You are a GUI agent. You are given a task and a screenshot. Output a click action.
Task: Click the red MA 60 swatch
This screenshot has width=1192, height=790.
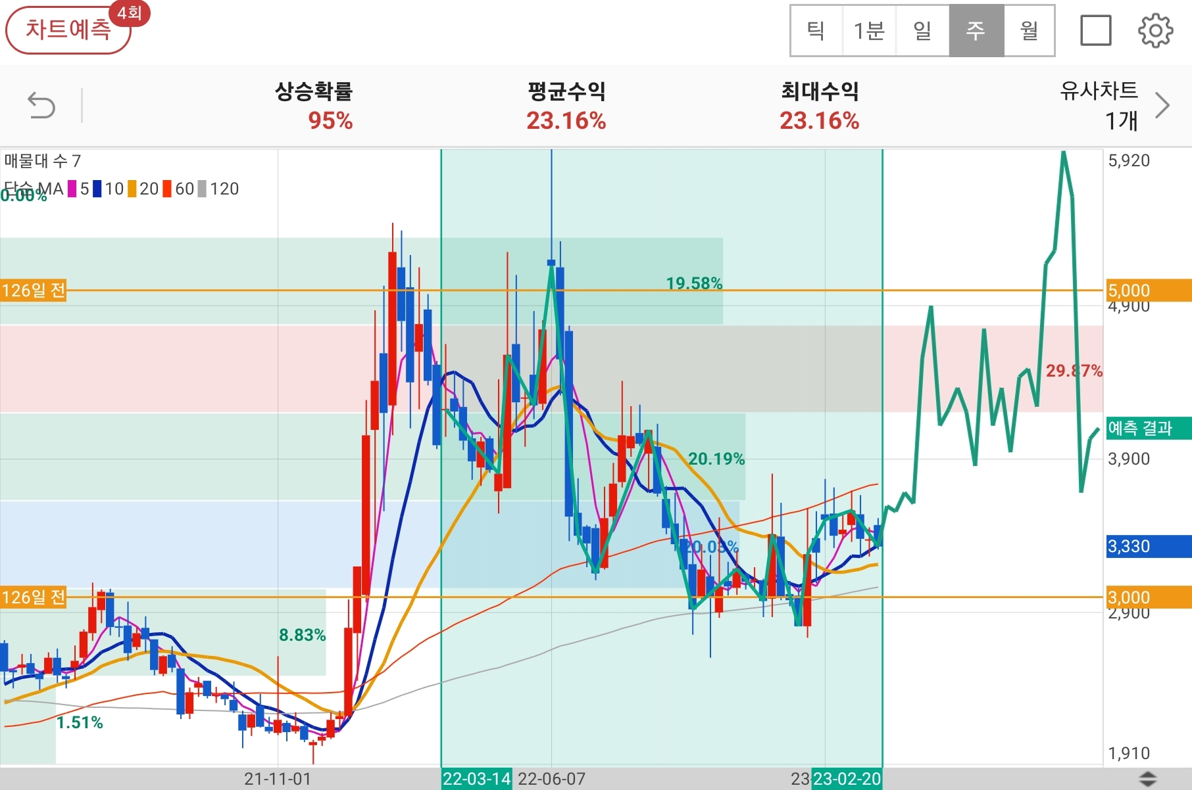pyautogui.click(x=167, y=189)
